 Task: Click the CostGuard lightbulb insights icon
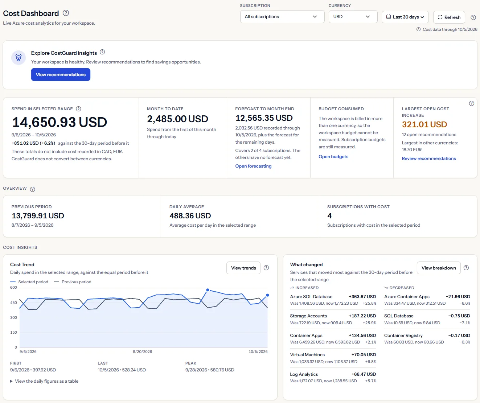point(19,58)
